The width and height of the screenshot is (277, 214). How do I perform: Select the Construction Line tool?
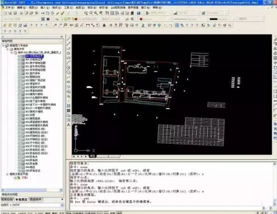pos(69,44)
